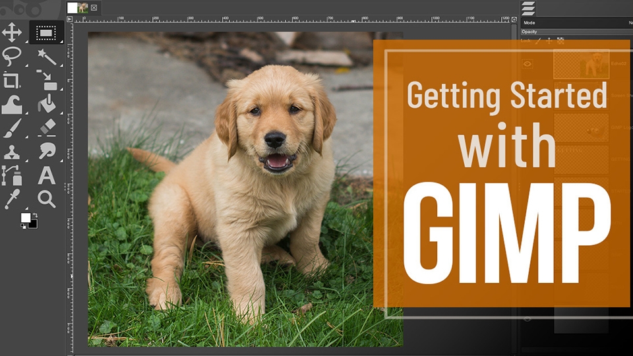Open the ruler corner image menu arrow

click(69, 19)
